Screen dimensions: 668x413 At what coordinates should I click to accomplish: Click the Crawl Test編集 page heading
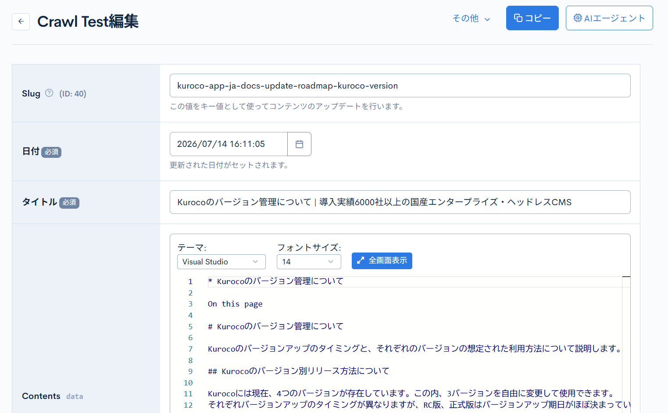[88, 21]
